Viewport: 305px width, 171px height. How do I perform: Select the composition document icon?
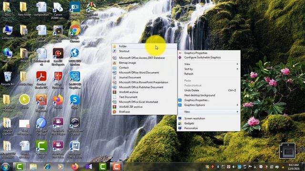(x=41, y=9)
